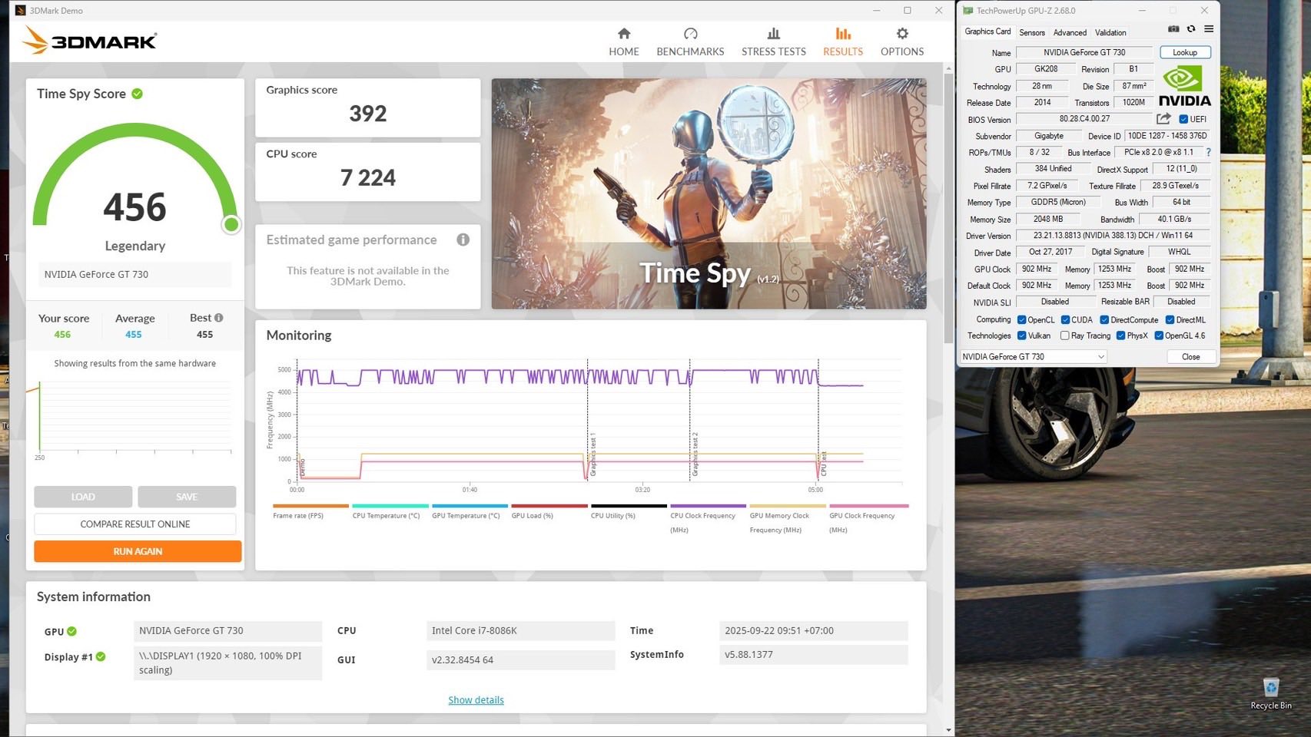Screen dimensions: 1311x737
Task: Toggle the Ray Tracing checkbox
Action: point(1064,335)
